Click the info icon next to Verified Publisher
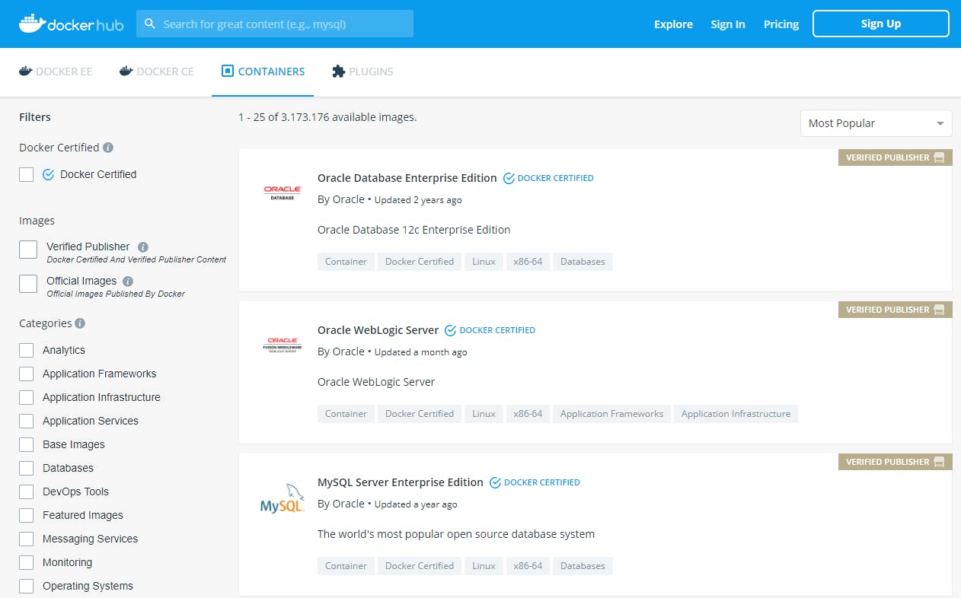 click(143, 247)
